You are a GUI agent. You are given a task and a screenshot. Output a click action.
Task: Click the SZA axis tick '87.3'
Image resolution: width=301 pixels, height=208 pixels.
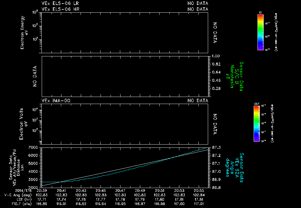[216, 147]
